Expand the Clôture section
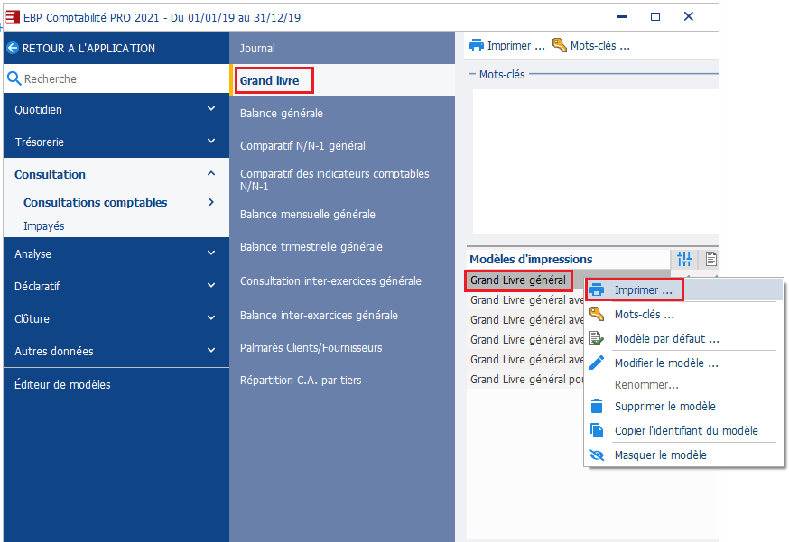Screen dimensions: 789x542 pyautogui.click(x=211, y=317)
